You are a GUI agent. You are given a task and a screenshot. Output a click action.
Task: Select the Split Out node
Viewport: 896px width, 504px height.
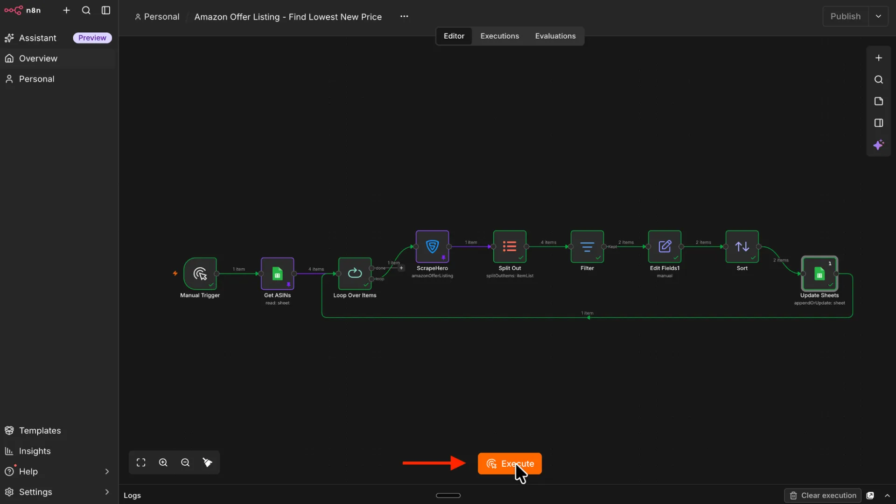(510, 246)
